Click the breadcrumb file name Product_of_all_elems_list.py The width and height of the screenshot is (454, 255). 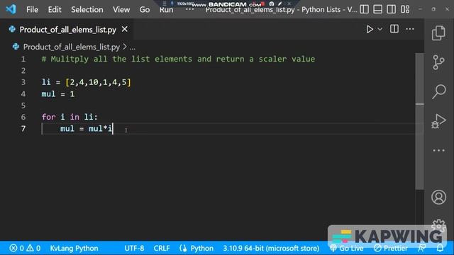(x=71, y=47)
